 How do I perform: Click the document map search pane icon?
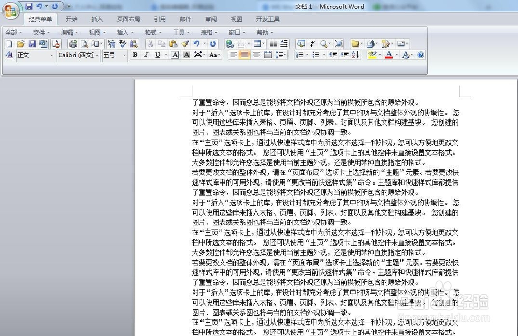pos(300,43)
